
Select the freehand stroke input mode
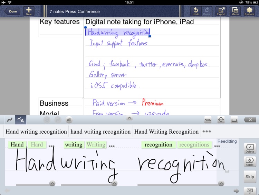point(10,120)
